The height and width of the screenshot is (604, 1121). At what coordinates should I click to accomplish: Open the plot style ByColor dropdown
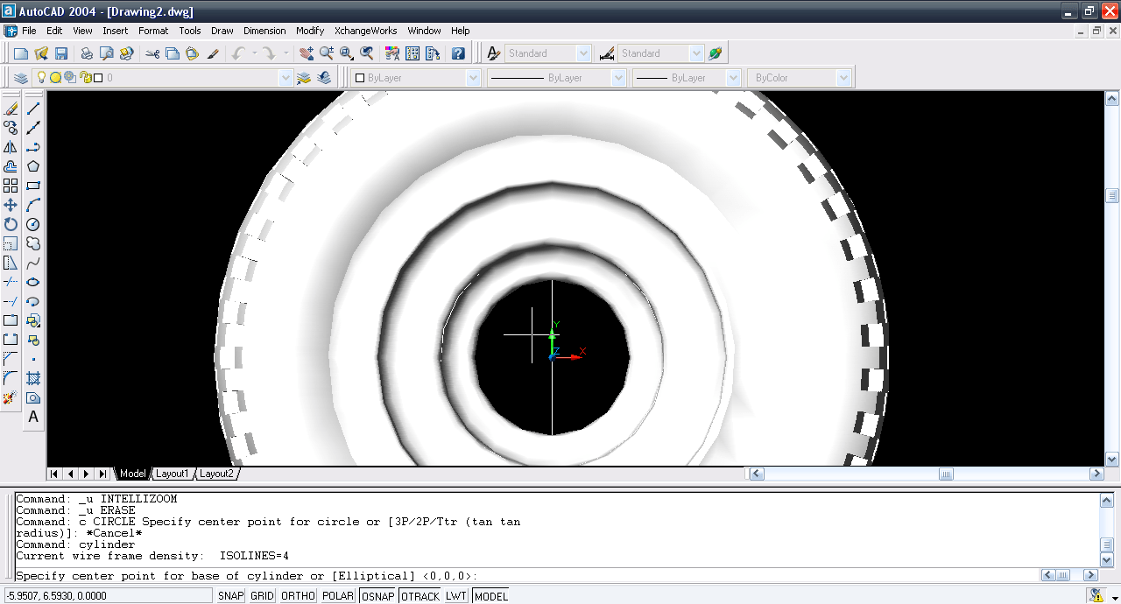pyautogui.click(x=843, y=78)
